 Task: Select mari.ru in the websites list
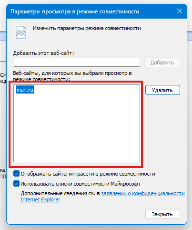click(25, 90)
